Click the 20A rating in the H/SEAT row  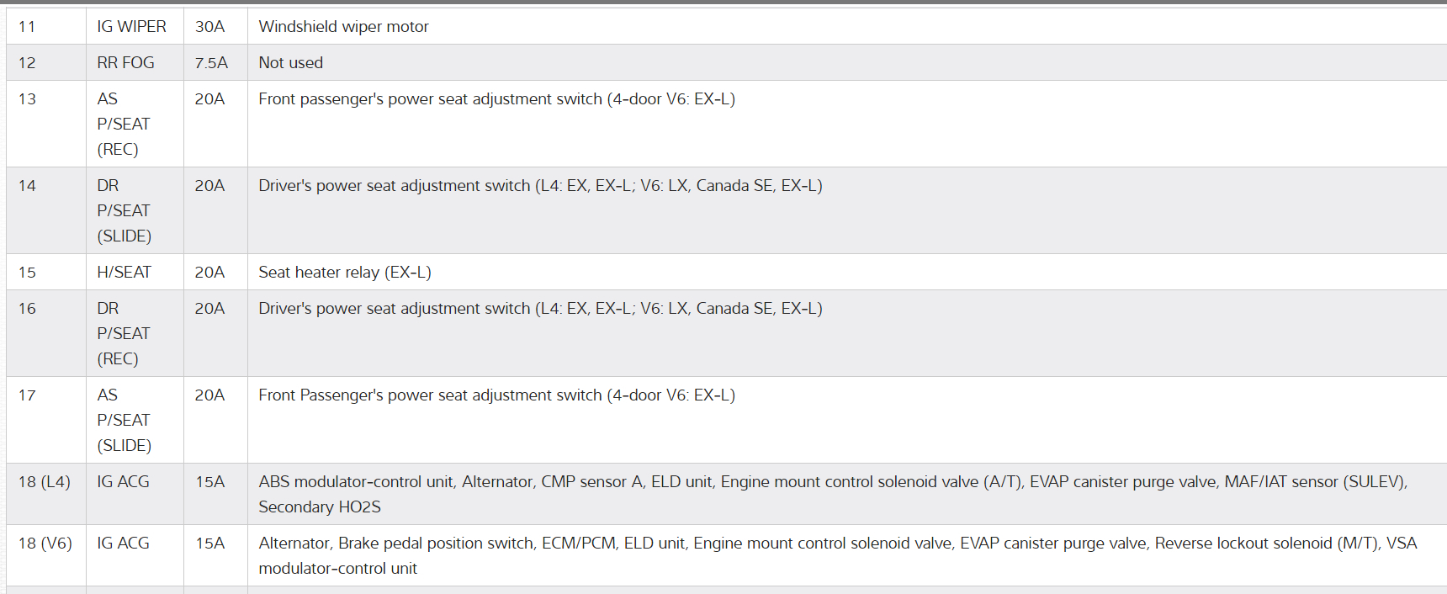pos(209,273)
